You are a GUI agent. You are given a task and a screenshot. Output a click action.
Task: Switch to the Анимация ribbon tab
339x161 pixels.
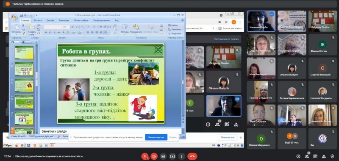64,20
